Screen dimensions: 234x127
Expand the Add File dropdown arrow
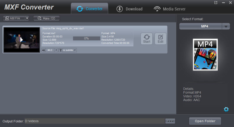pos(27,18)
